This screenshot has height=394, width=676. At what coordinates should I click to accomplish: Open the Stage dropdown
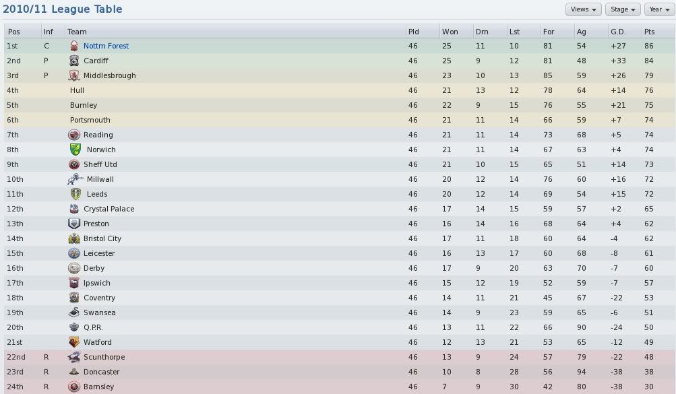(x=623, y=9)
